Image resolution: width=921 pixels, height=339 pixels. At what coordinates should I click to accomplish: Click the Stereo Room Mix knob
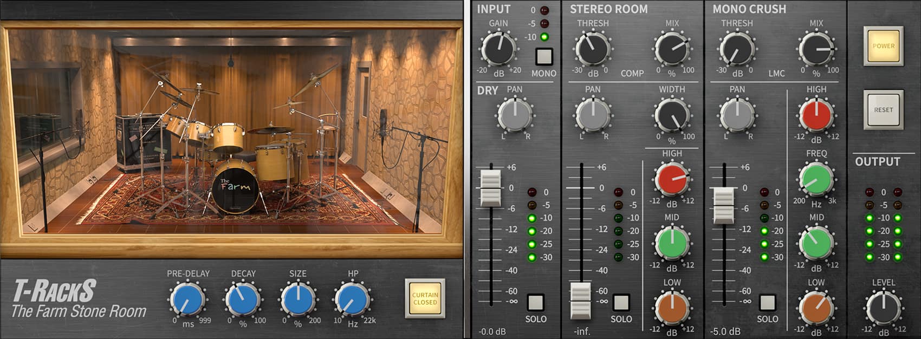click(x=672, y=49)
